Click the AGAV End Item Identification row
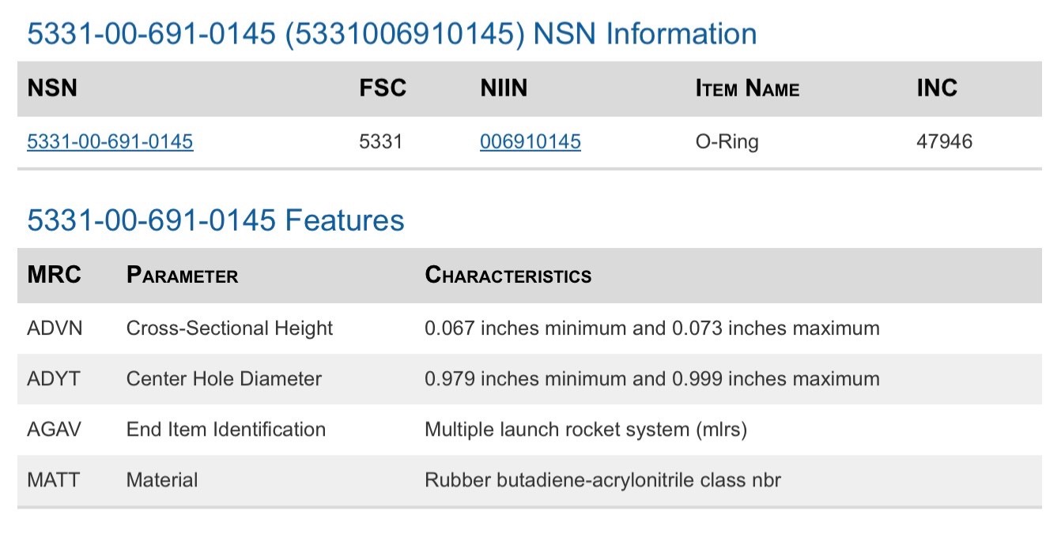This screenshot has width=1061, height=533. click(x=530, y=430)
